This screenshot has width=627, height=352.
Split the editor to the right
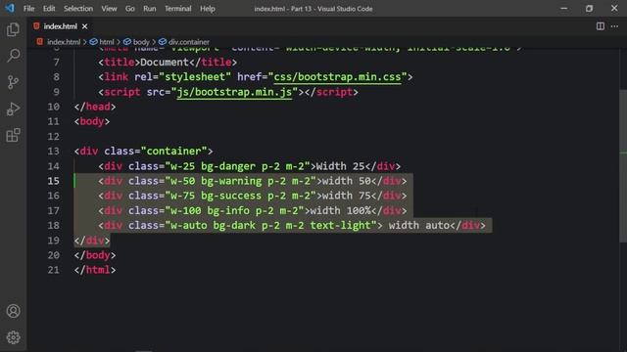pos(601,26)
